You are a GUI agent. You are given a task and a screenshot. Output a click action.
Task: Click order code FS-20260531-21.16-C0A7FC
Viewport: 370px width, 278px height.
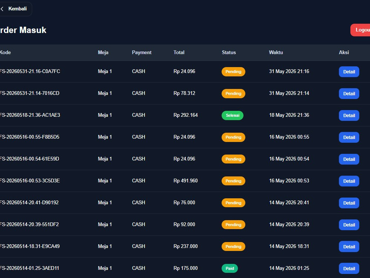point(30,72)
